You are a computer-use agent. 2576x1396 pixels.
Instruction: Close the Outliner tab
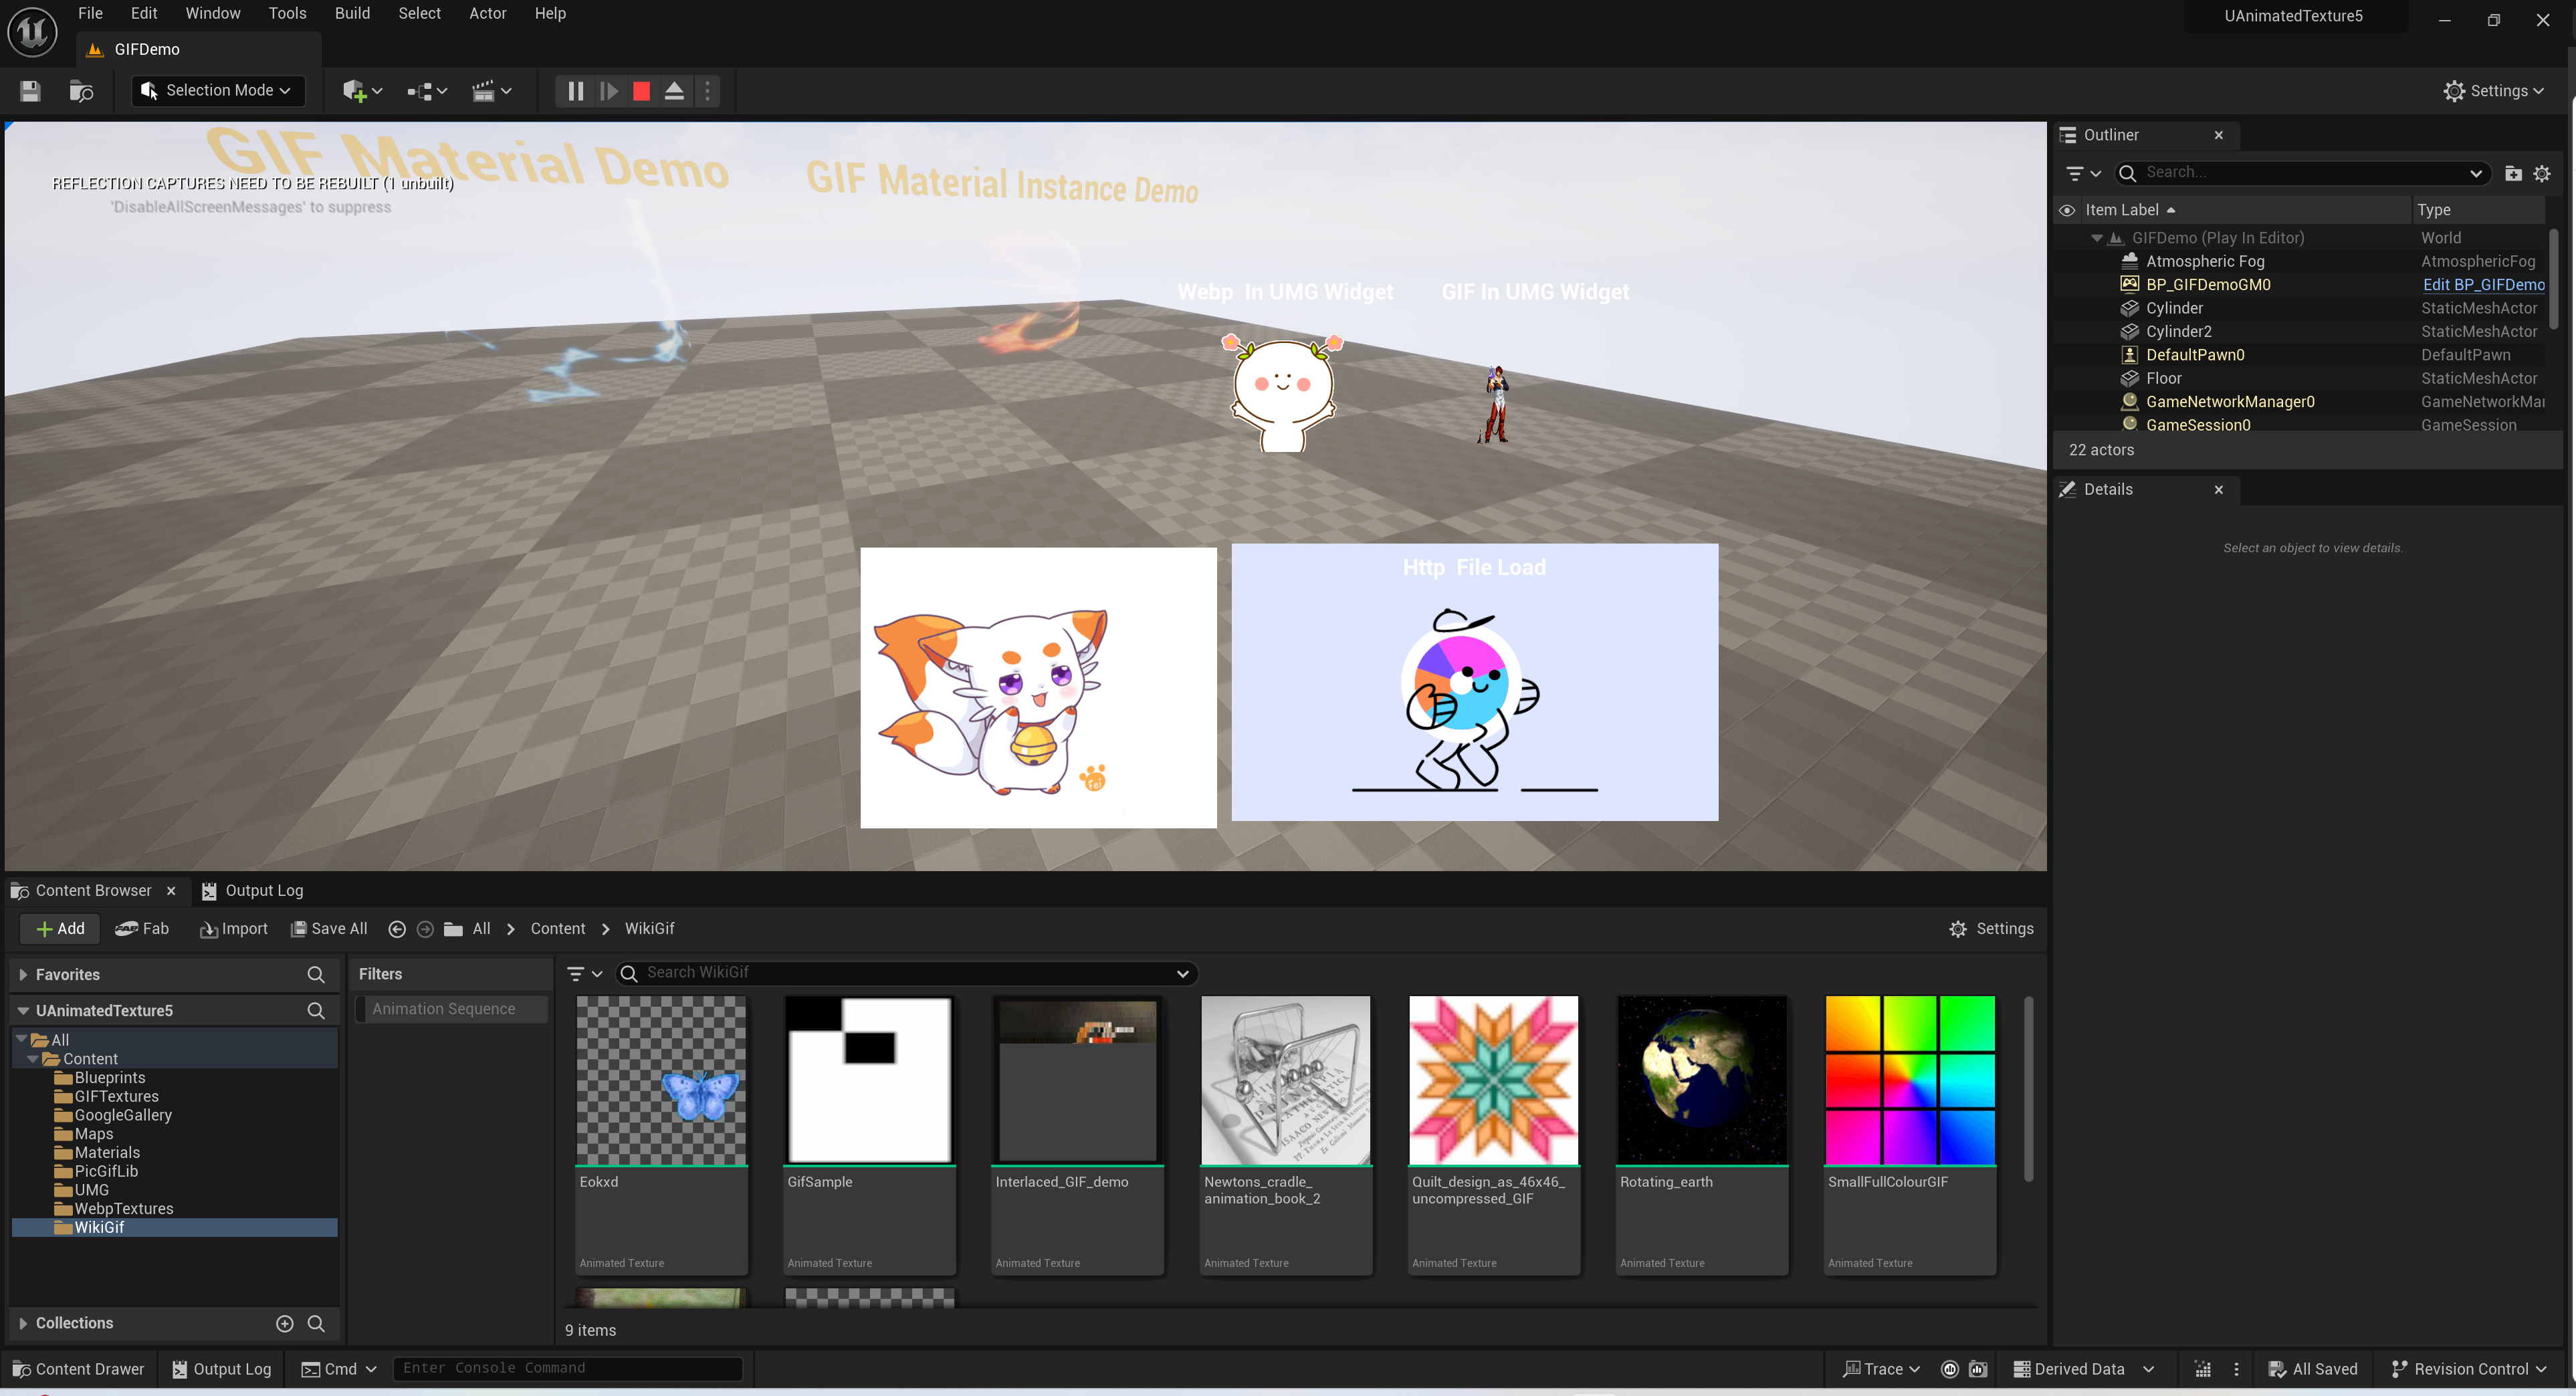pyautogui.click(x=2219, y=135)
